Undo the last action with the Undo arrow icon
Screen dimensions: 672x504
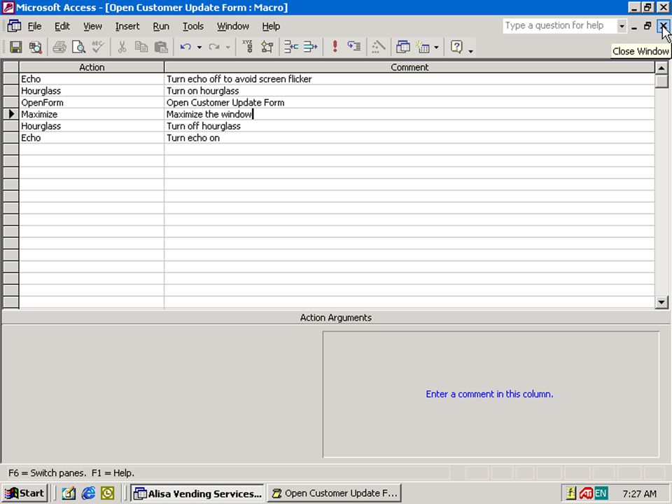click(x=185, y=47)
